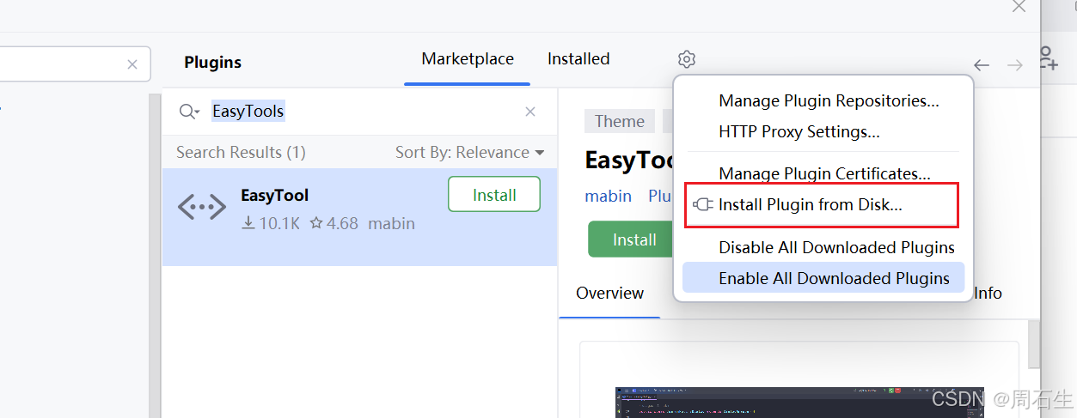
Task: Install EasyTool from the results list
Action: (x=494, y=195)
